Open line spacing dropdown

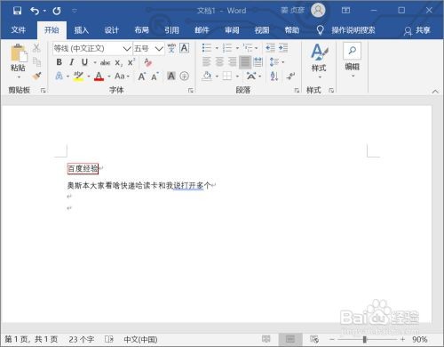[x=277, y=62]
